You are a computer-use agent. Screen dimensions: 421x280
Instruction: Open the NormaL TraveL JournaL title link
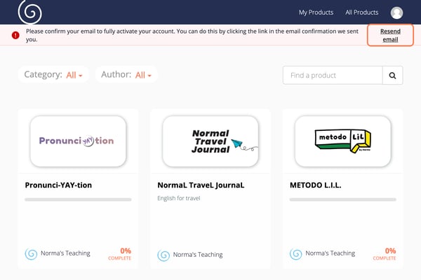[201, 185]
